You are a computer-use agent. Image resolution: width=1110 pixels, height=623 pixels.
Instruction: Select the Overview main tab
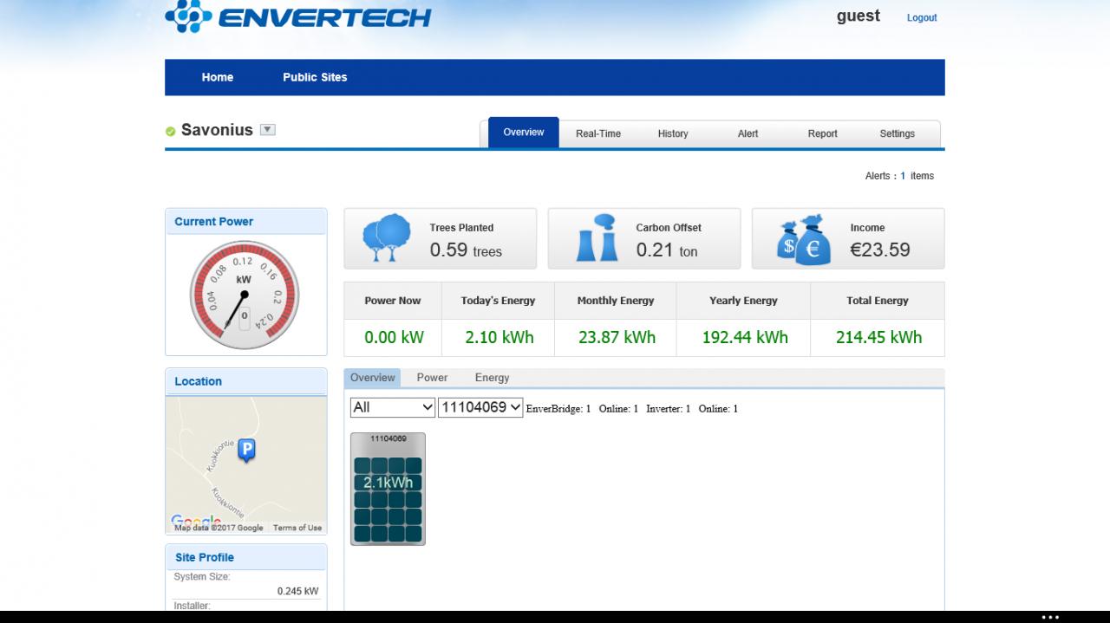pyautogui.click(x=524, y=133)
